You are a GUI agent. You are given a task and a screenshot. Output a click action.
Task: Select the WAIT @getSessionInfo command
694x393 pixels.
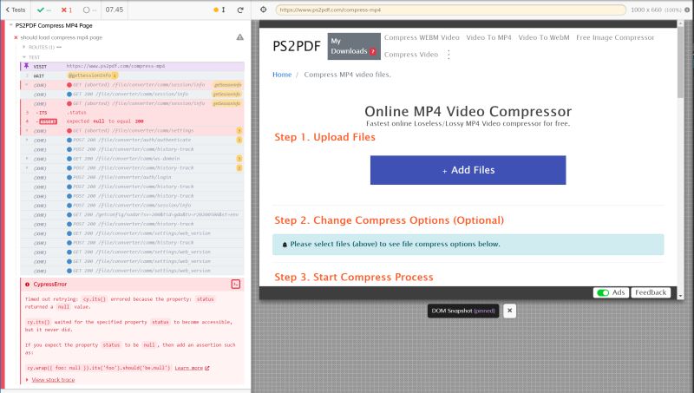[x=132, y=75]
